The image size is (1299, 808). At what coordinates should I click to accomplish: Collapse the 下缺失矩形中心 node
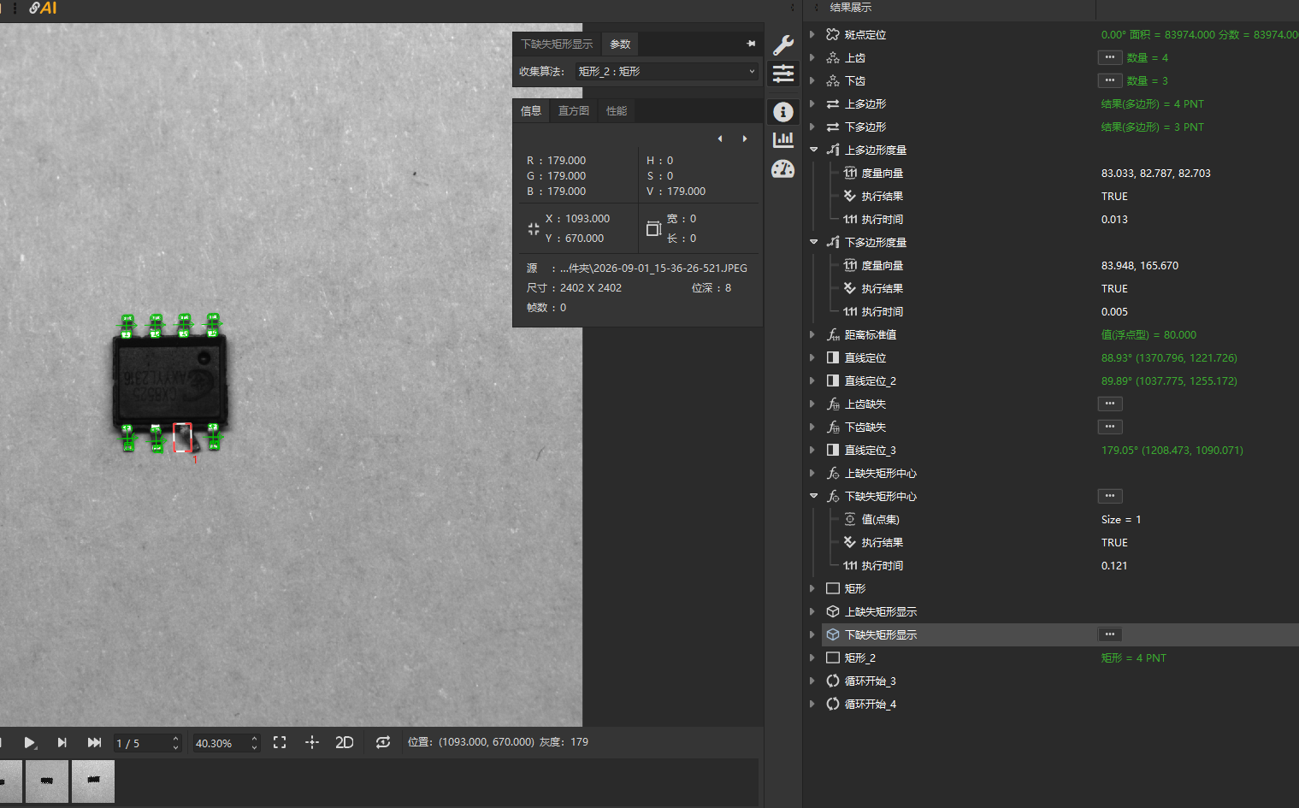pyautogui.click(x=813, y=496)
